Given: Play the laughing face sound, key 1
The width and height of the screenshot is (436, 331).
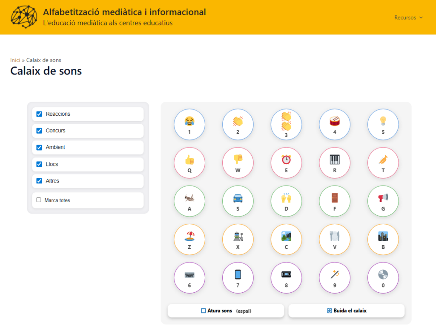Looking at the screenshot, I should (x=189, y=125).
